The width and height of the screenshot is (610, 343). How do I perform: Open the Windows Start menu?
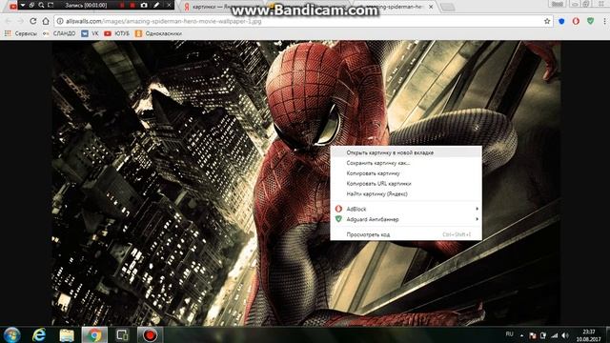11,334
